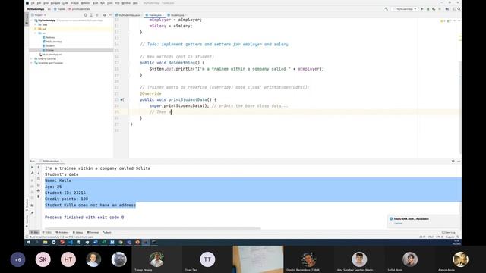Run the app with toolbar play icon
The width and height of the screenshot is (486, 273).
click(422, 9)
